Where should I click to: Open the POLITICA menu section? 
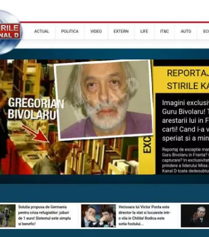[x=70, y=31]
